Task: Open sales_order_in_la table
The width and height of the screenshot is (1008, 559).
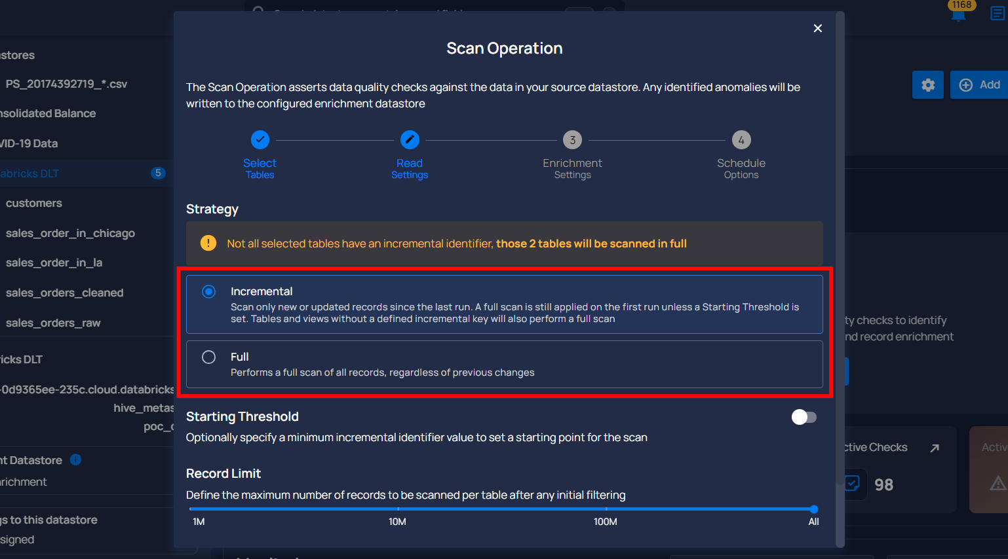Action: coord(54,262)
